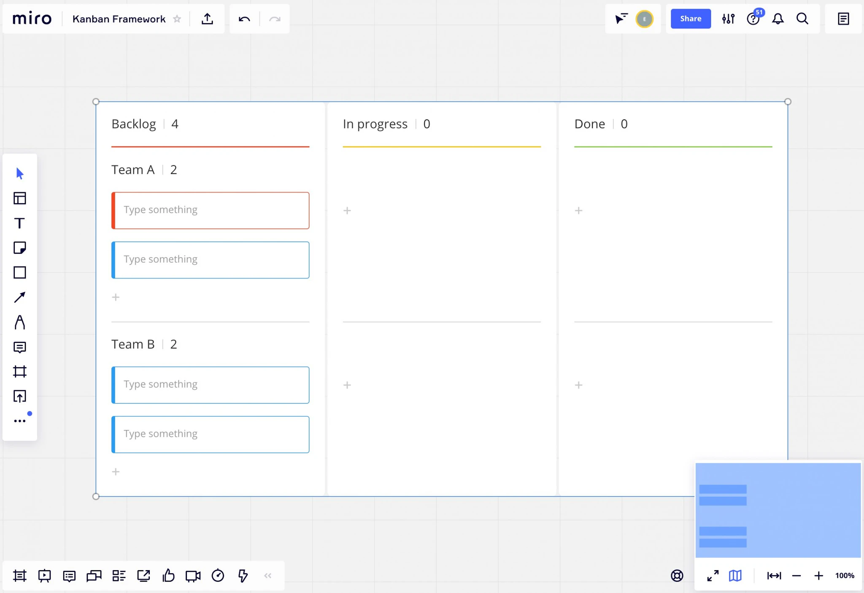
Task: Click the Kanban Framework board title
Action: tap(119, 19)
